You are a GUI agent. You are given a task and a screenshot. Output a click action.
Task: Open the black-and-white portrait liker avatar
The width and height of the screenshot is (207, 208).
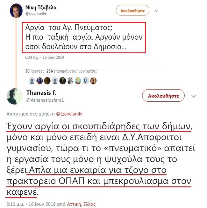[x=70, y=81]
